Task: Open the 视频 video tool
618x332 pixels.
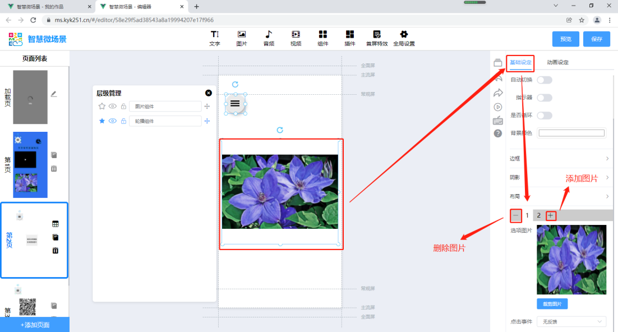Action: tap(296, 38)
